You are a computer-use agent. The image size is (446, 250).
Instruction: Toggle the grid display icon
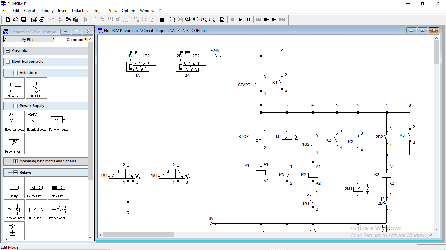[162, 20]
